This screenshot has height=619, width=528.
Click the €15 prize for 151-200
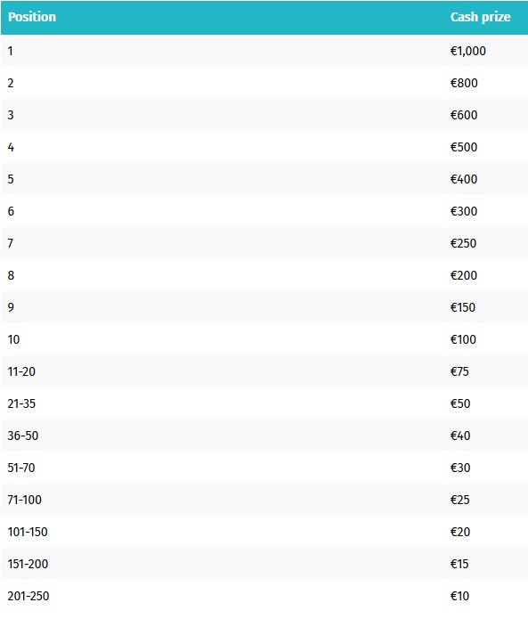(459, 564)
